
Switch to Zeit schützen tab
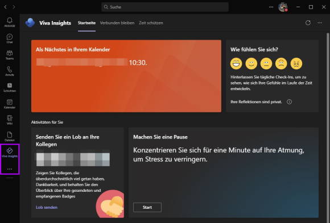(151, 23)
